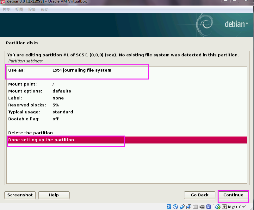This screenshot has width=254, height=210.
Task: Open the 设备 menu
Action: [x=32, y=10]
